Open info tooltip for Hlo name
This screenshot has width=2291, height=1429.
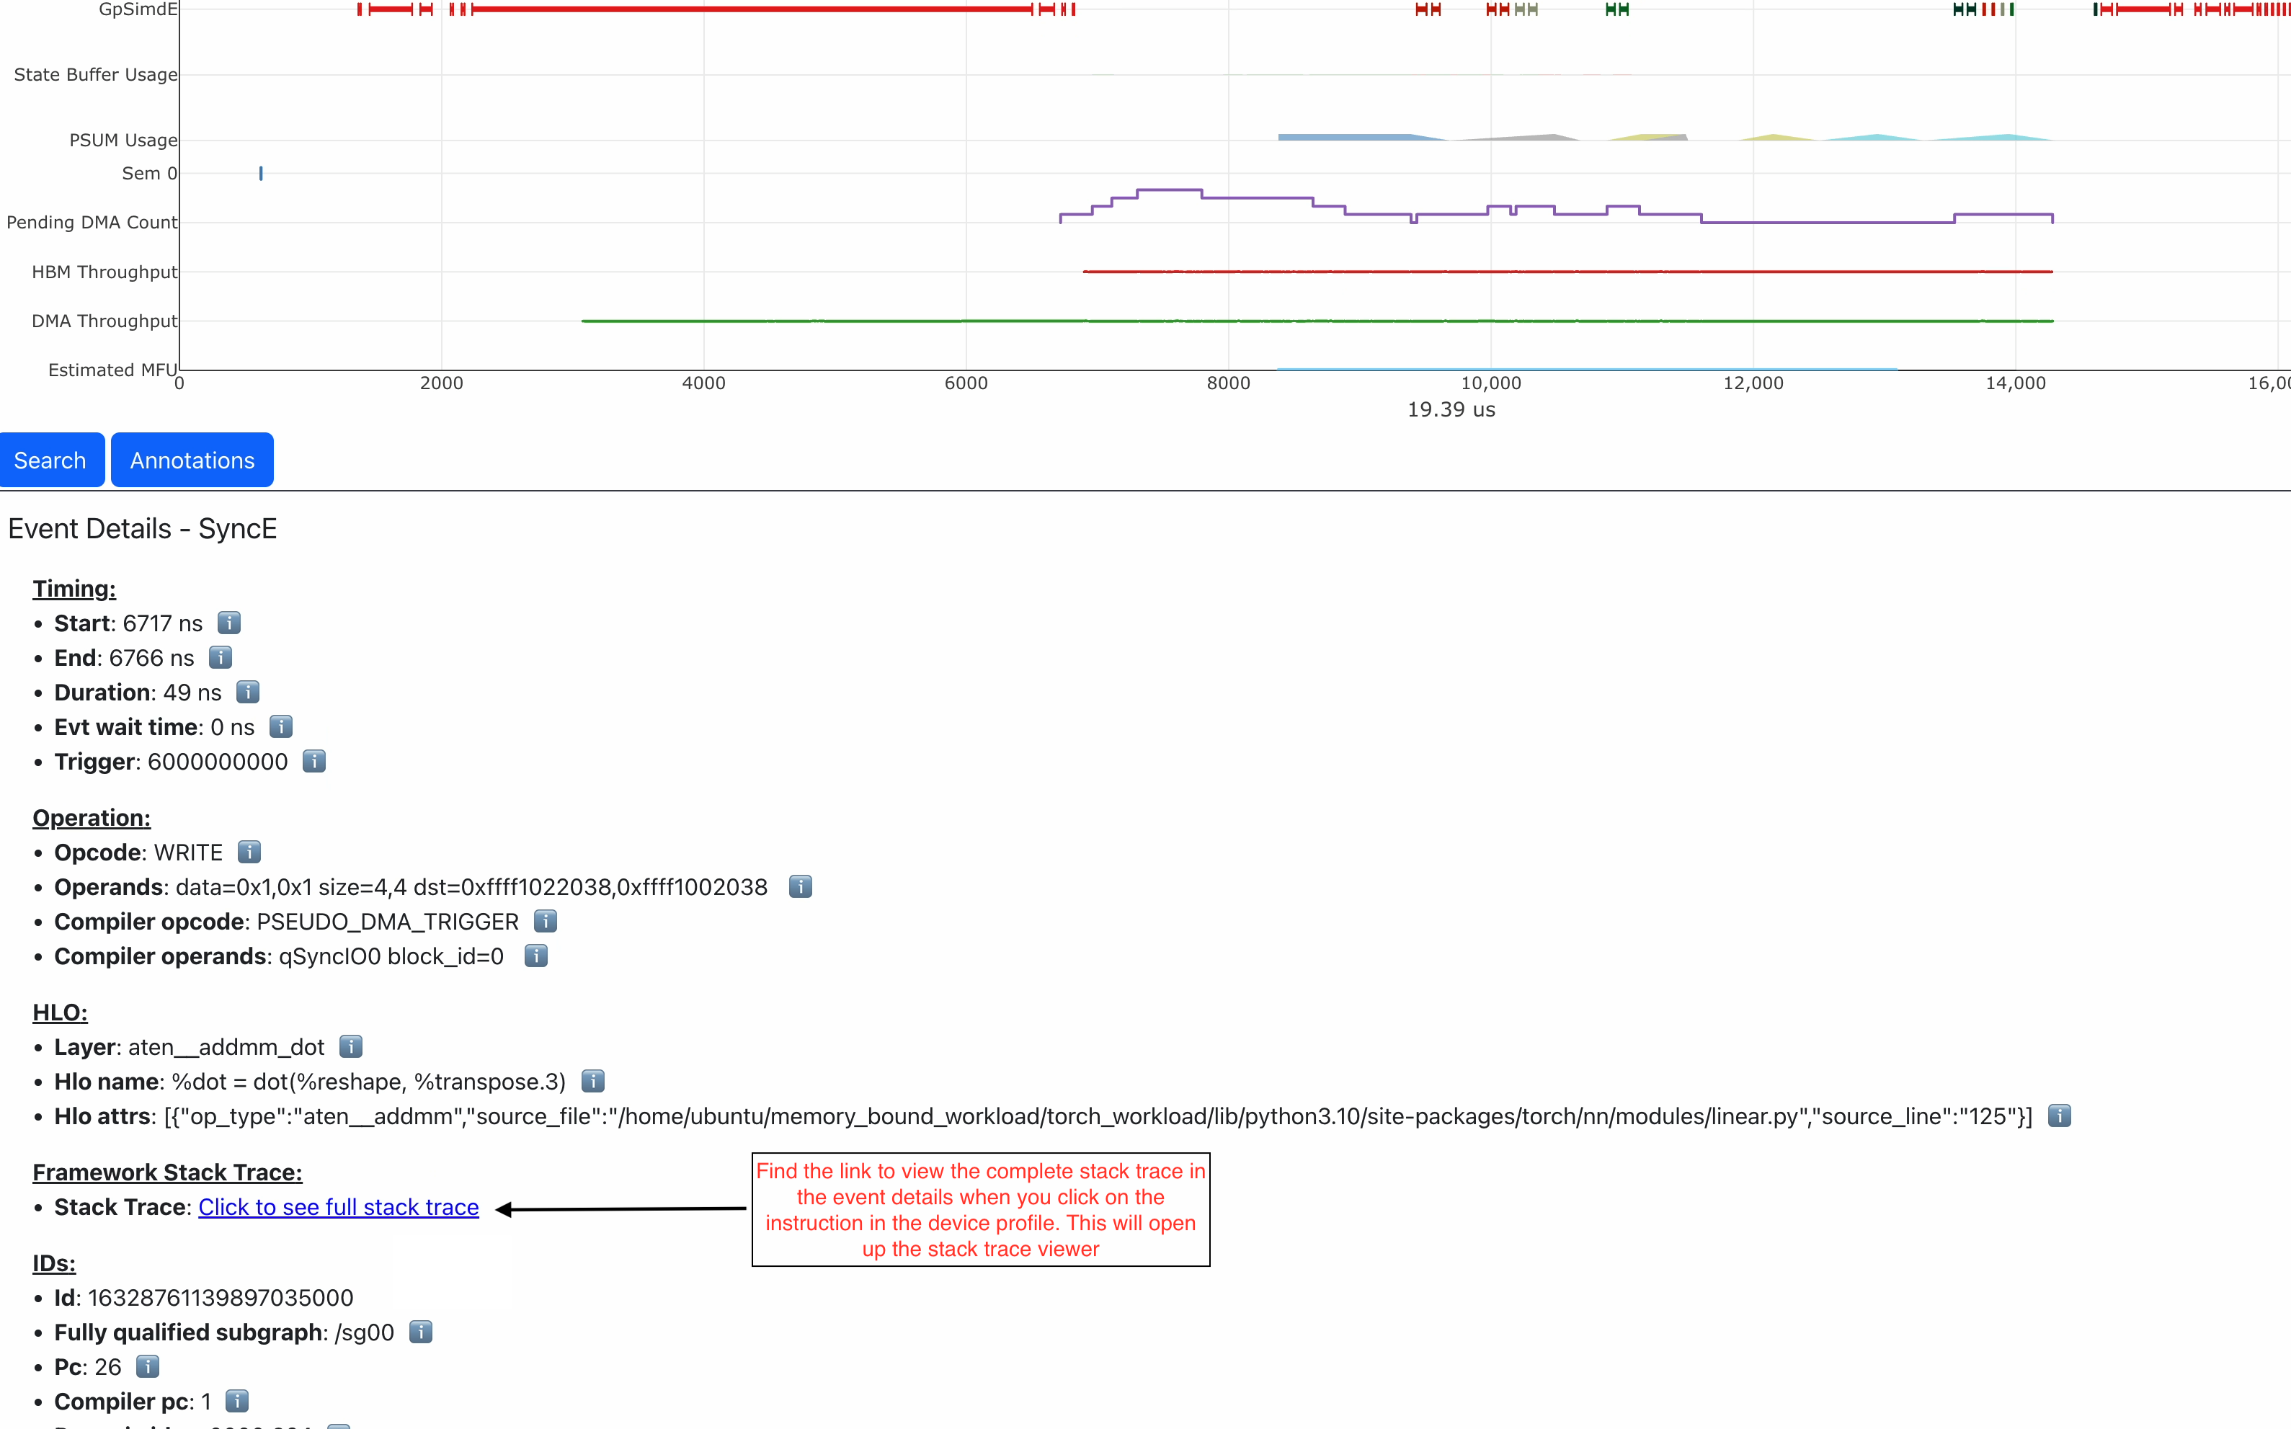click(x=592, y=1081)
